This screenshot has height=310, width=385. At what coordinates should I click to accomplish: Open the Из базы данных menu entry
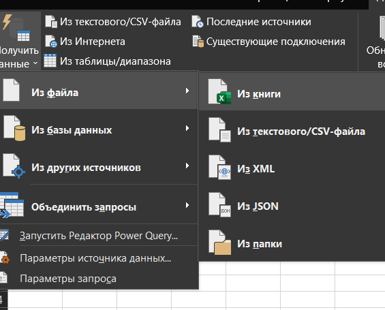pyautogui.click(x=98, y=129)
